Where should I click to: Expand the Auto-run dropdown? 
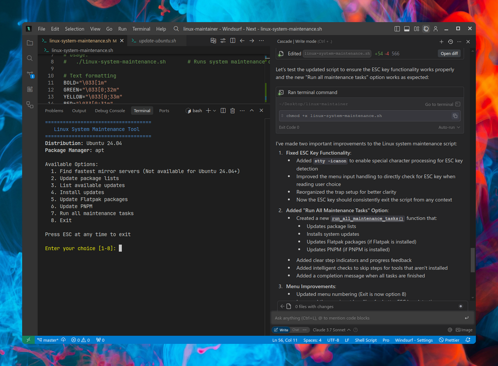[449, 127]
